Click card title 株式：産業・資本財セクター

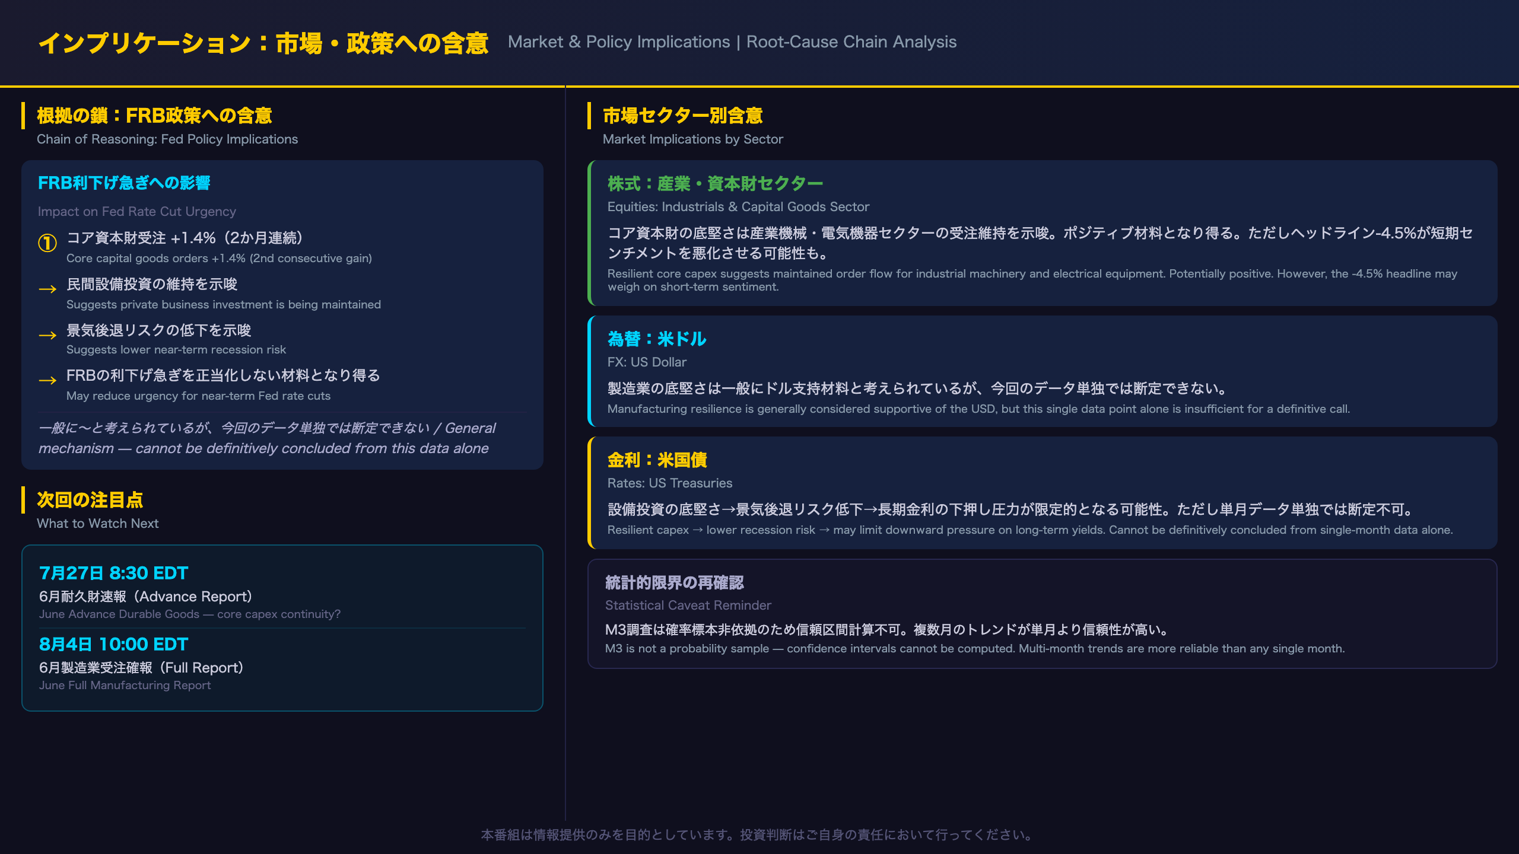pos(715,184)
